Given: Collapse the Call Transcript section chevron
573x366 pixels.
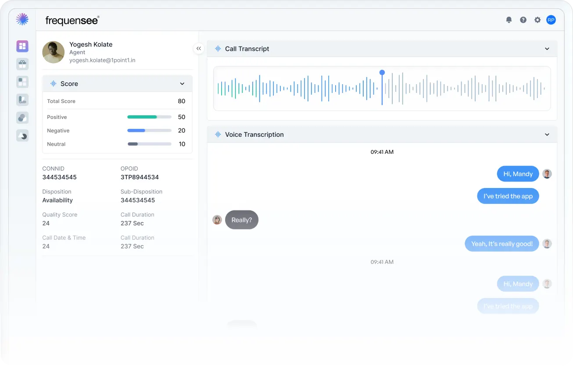Looking at the screenshot, I should click(x=547, y=49).
